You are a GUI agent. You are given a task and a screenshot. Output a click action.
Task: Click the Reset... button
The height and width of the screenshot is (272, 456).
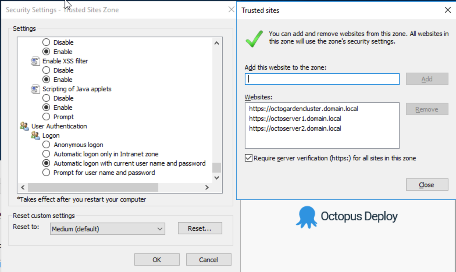coord(200,228)
